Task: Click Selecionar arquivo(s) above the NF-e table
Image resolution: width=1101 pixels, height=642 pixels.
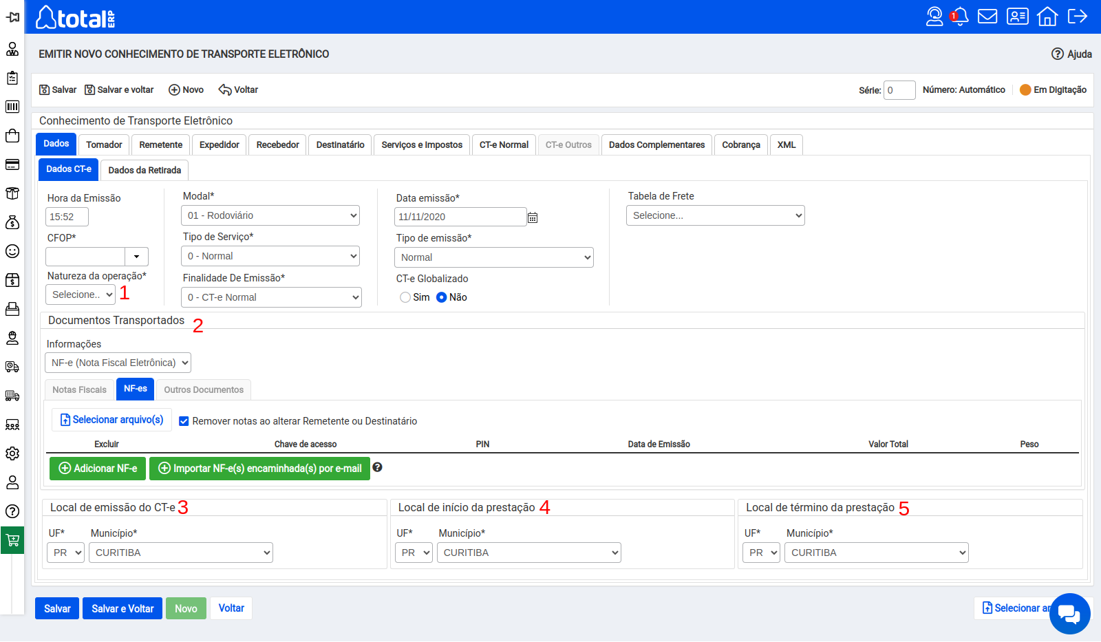Action: pos(112,420)
